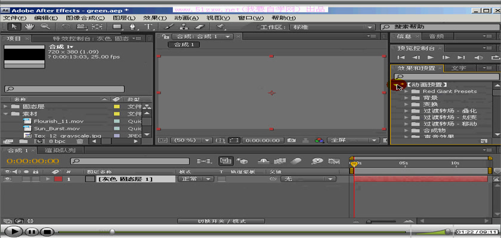The height and width of the screenshot is (238, 501).
Task: Click the red label color swatch of layer 1
Action: [58, 179]
